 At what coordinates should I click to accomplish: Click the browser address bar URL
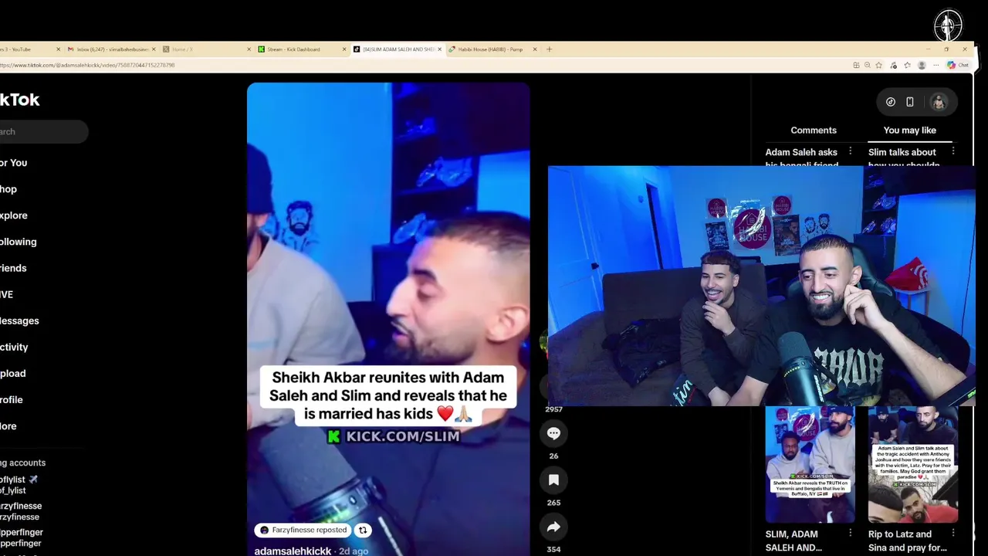87,65
